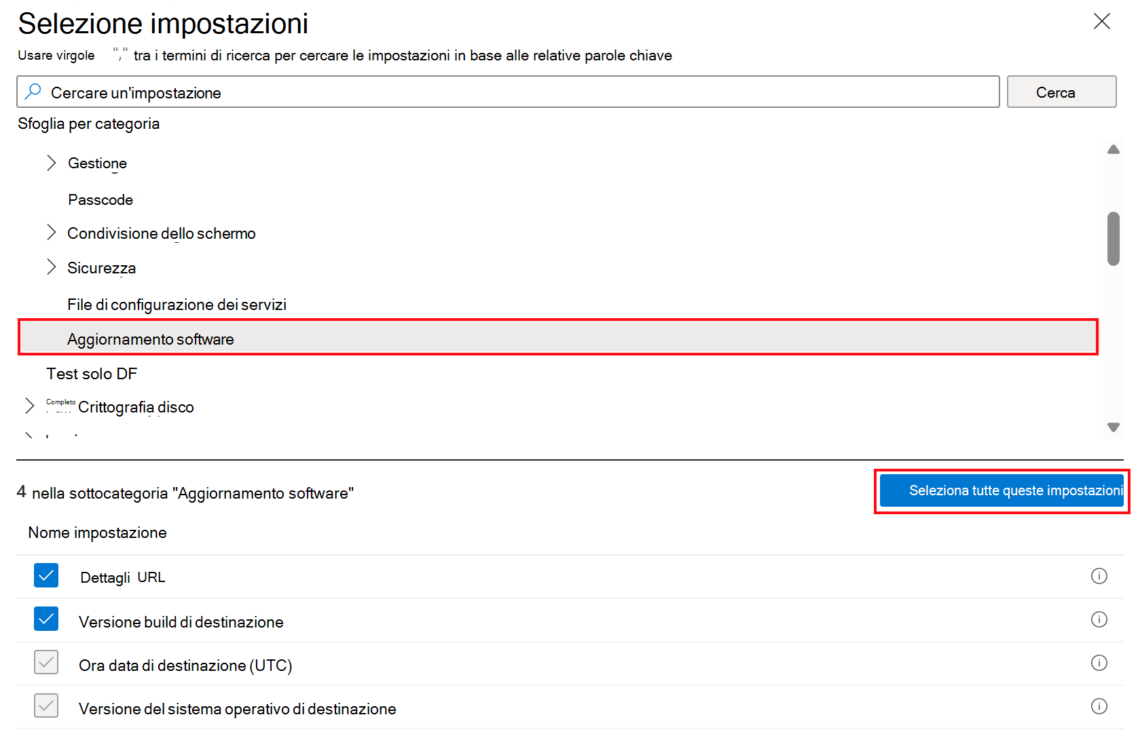Click the search magnifier icon

(33, 91)
